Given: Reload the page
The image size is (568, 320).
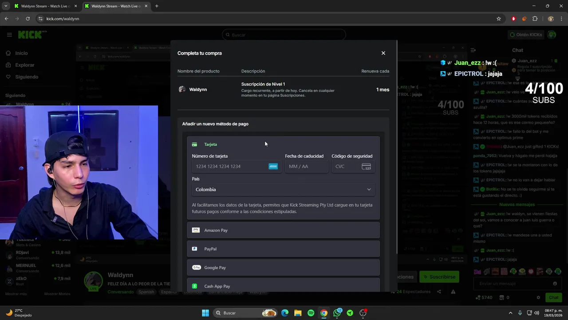Looking at the screenshot, I should [28, 19].
